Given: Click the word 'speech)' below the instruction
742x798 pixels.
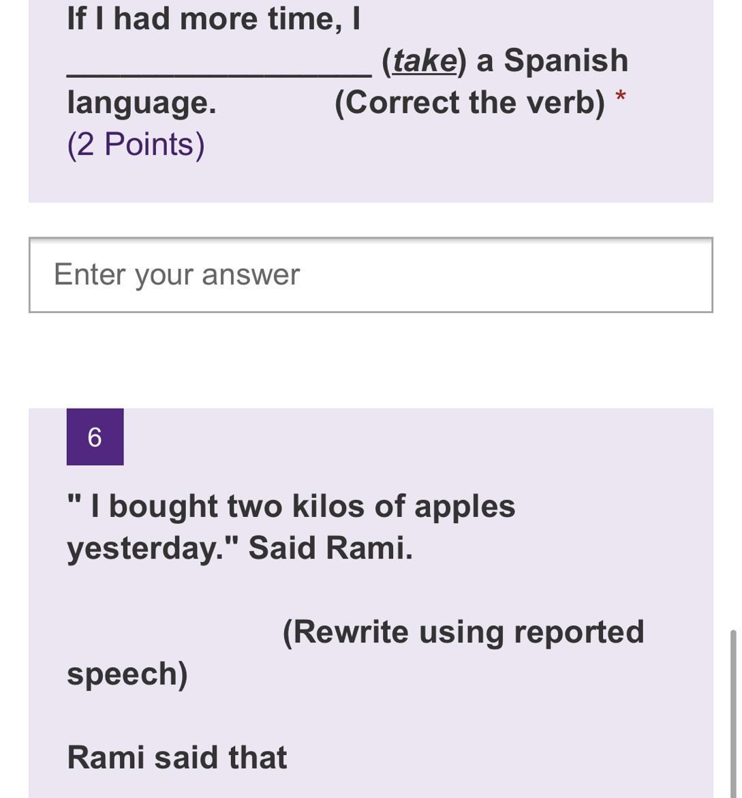Looking at the screenshot, I should 127,674.
